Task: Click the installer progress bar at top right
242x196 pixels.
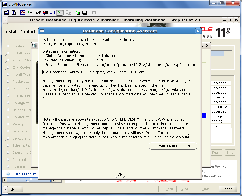Action: [x=222, y=53]
